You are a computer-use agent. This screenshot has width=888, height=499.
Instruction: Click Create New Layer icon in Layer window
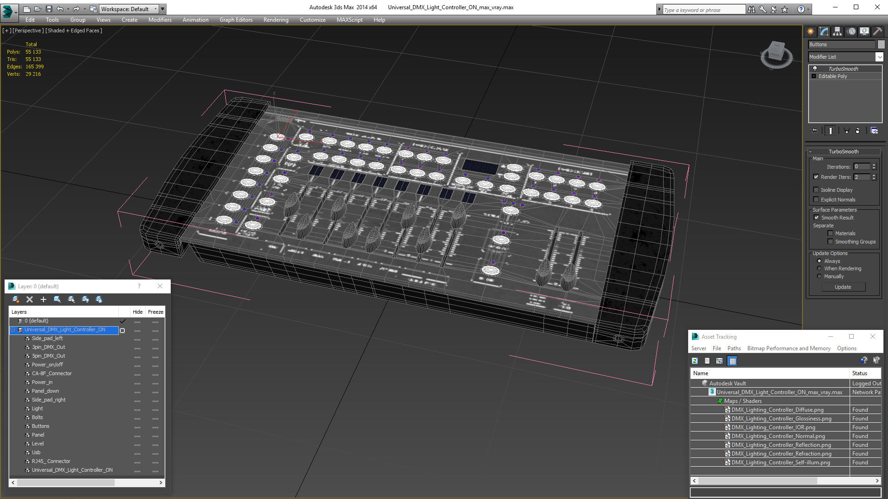(x=16, y=299)
